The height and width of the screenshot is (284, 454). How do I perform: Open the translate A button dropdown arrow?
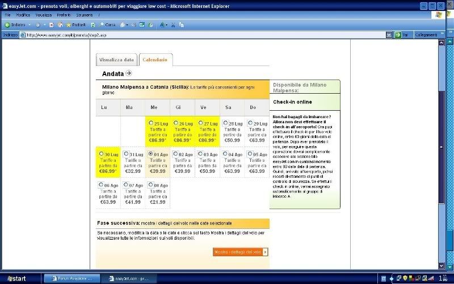point(166,25)
